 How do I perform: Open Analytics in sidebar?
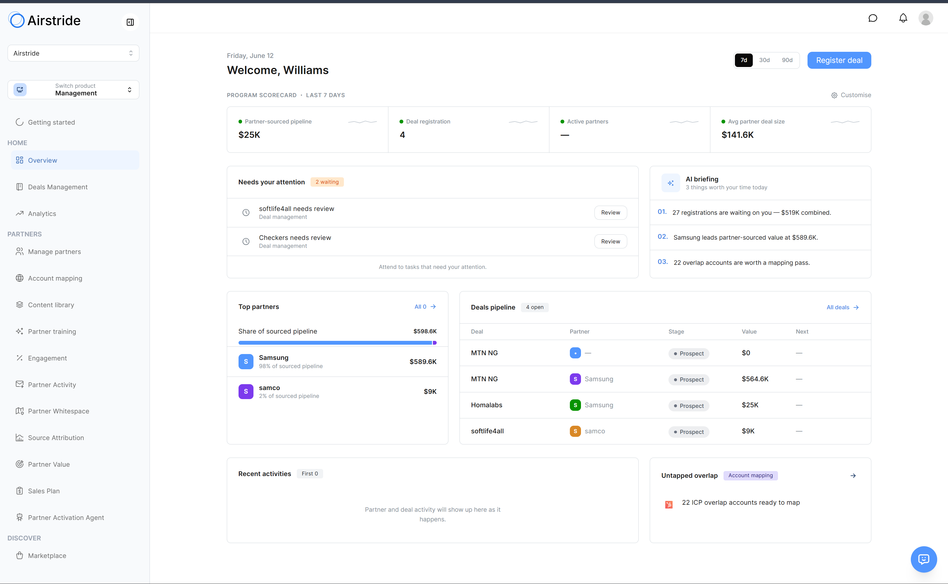point(75,214)
